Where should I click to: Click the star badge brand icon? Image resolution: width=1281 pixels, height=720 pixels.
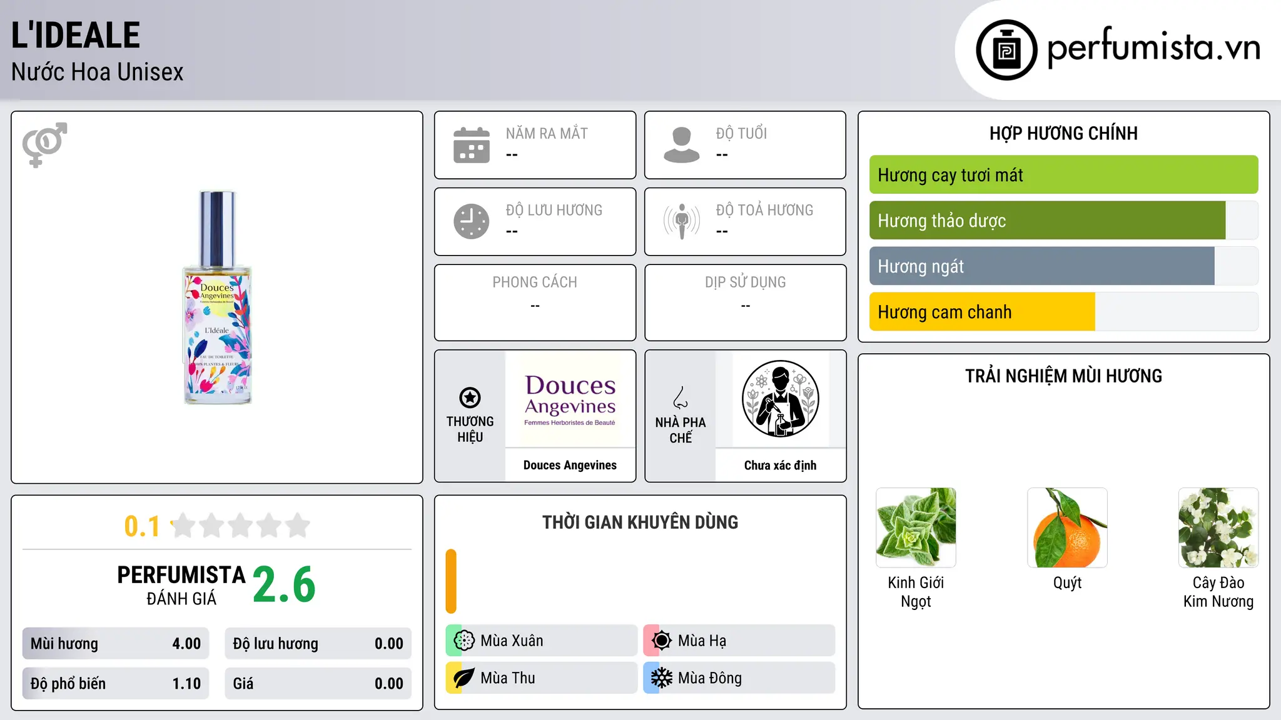point(470,397)
